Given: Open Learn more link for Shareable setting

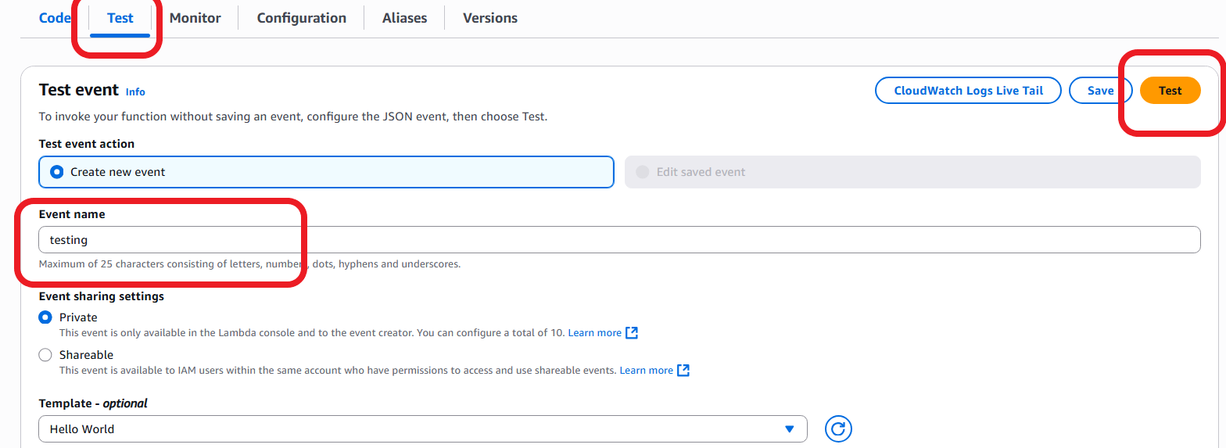Looking at the screenshot, I should coord(646,371).
